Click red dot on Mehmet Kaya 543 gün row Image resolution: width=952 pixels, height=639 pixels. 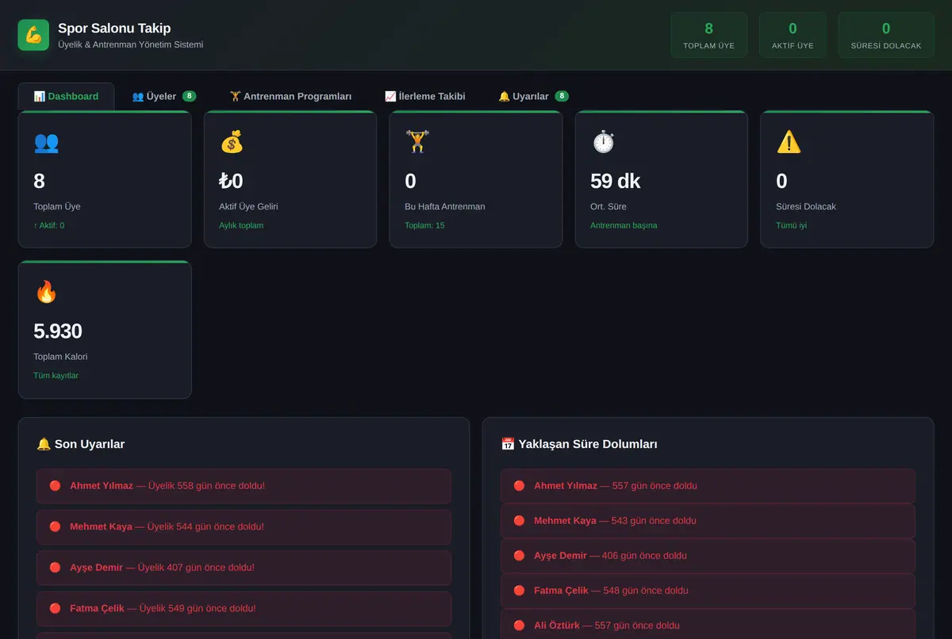click(519, 521)
